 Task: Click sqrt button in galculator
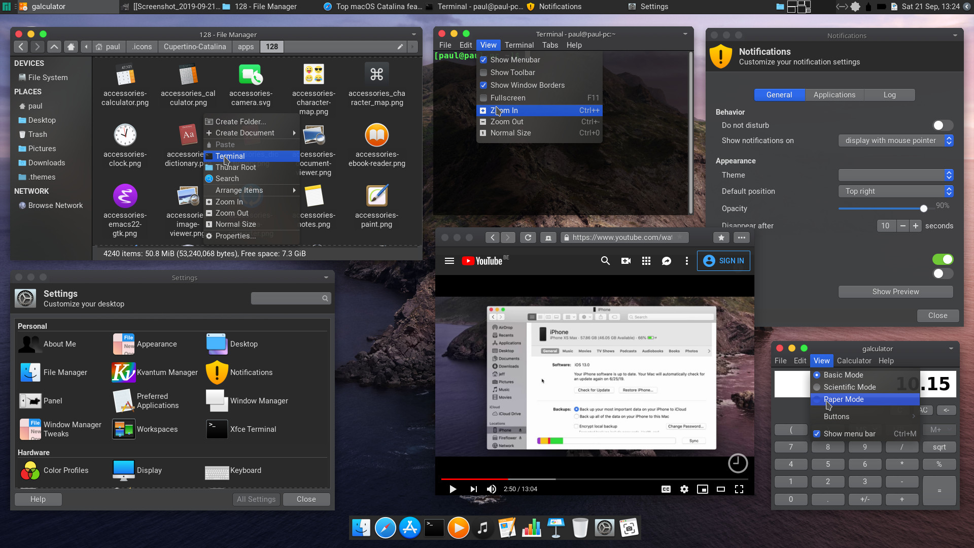[x=940, y=447]
